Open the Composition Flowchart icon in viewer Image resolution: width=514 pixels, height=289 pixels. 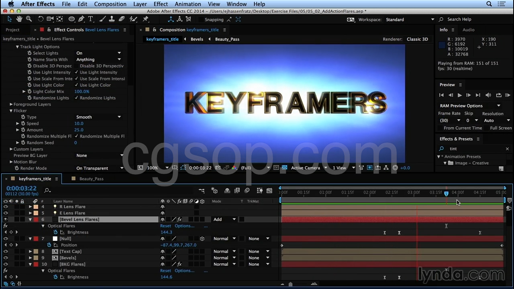coord(386,168)
